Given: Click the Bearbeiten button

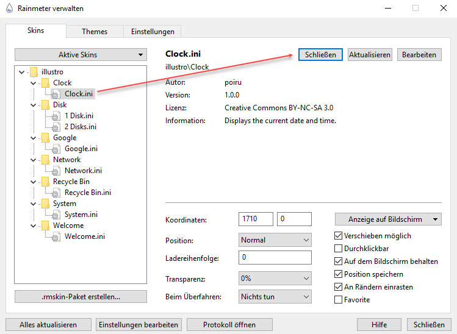Looking at the screenshot, I should (419, 55).
